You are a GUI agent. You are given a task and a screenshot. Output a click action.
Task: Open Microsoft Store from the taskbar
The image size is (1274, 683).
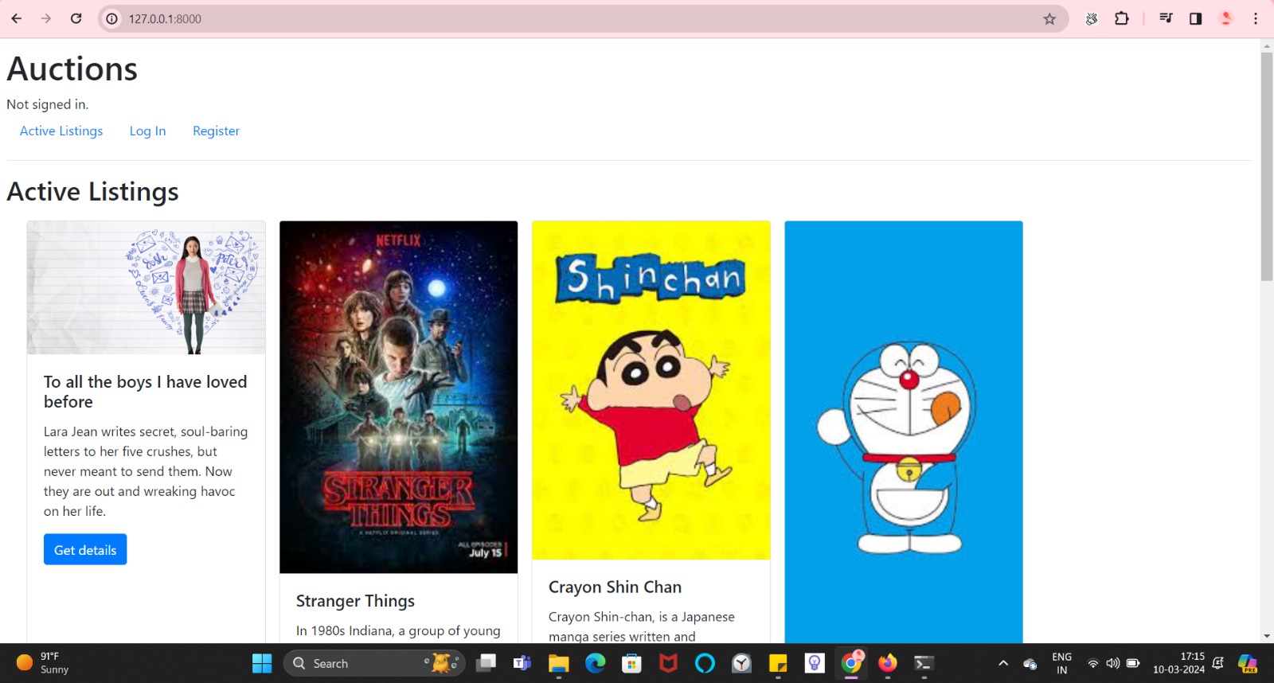pyautogui.click(x=632, y=663)
